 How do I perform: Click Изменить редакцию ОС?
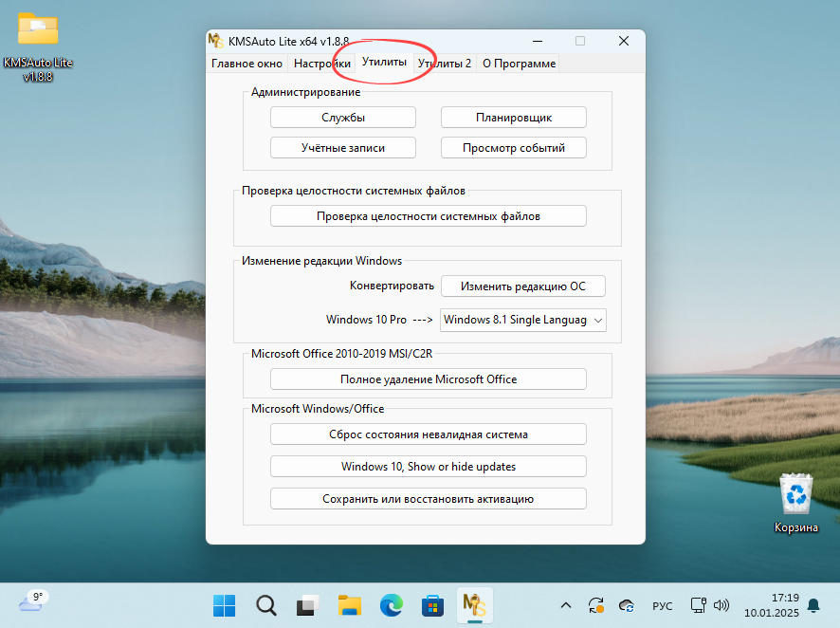pyautogui.click(x=522, y=286)
